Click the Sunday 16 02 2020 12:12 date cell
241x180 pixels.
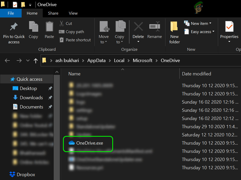210,118
